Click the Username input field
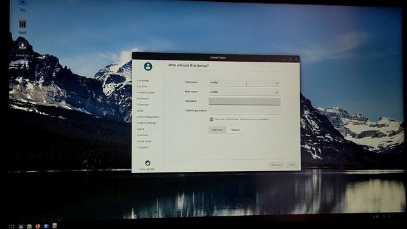This screenshot has width=407, height=229. point(244,83)
